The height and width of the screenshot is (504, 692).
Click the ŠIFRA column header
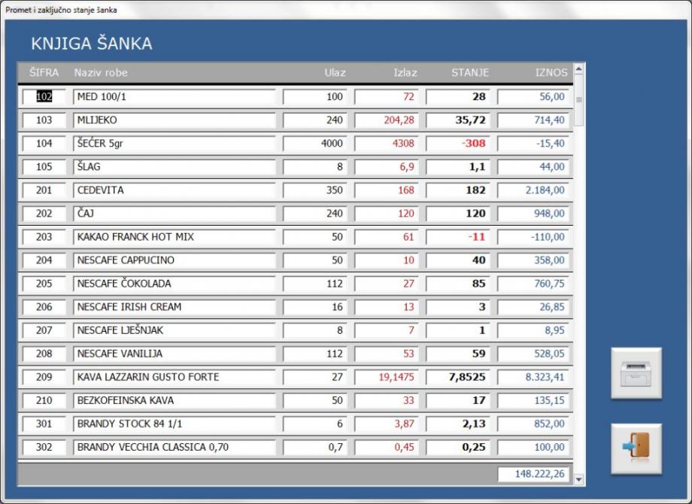[44, 72]
